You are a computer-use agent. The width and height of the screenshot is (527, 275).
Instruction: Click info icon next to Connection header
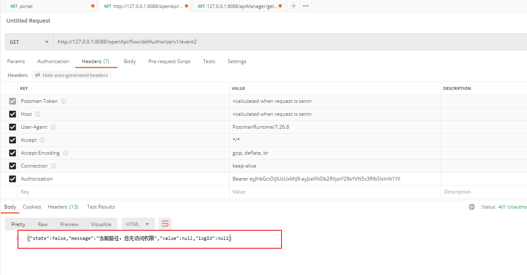(54, 166)
